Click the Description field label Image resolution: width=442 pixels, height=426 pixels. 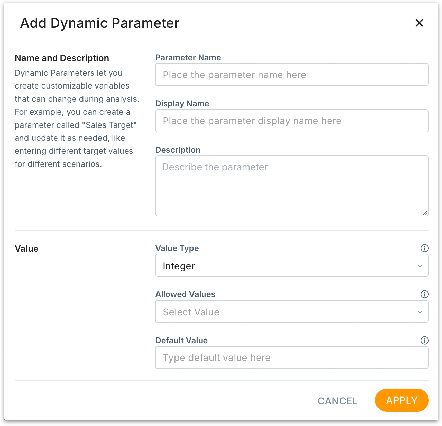tap(178, 150)
